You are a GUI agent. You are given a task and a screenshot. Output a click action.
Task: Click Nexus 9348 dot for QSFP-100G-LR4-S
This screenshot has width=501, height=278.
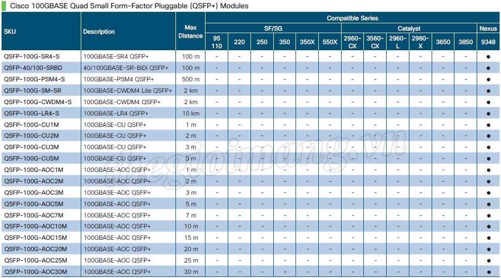click(488, 114)
